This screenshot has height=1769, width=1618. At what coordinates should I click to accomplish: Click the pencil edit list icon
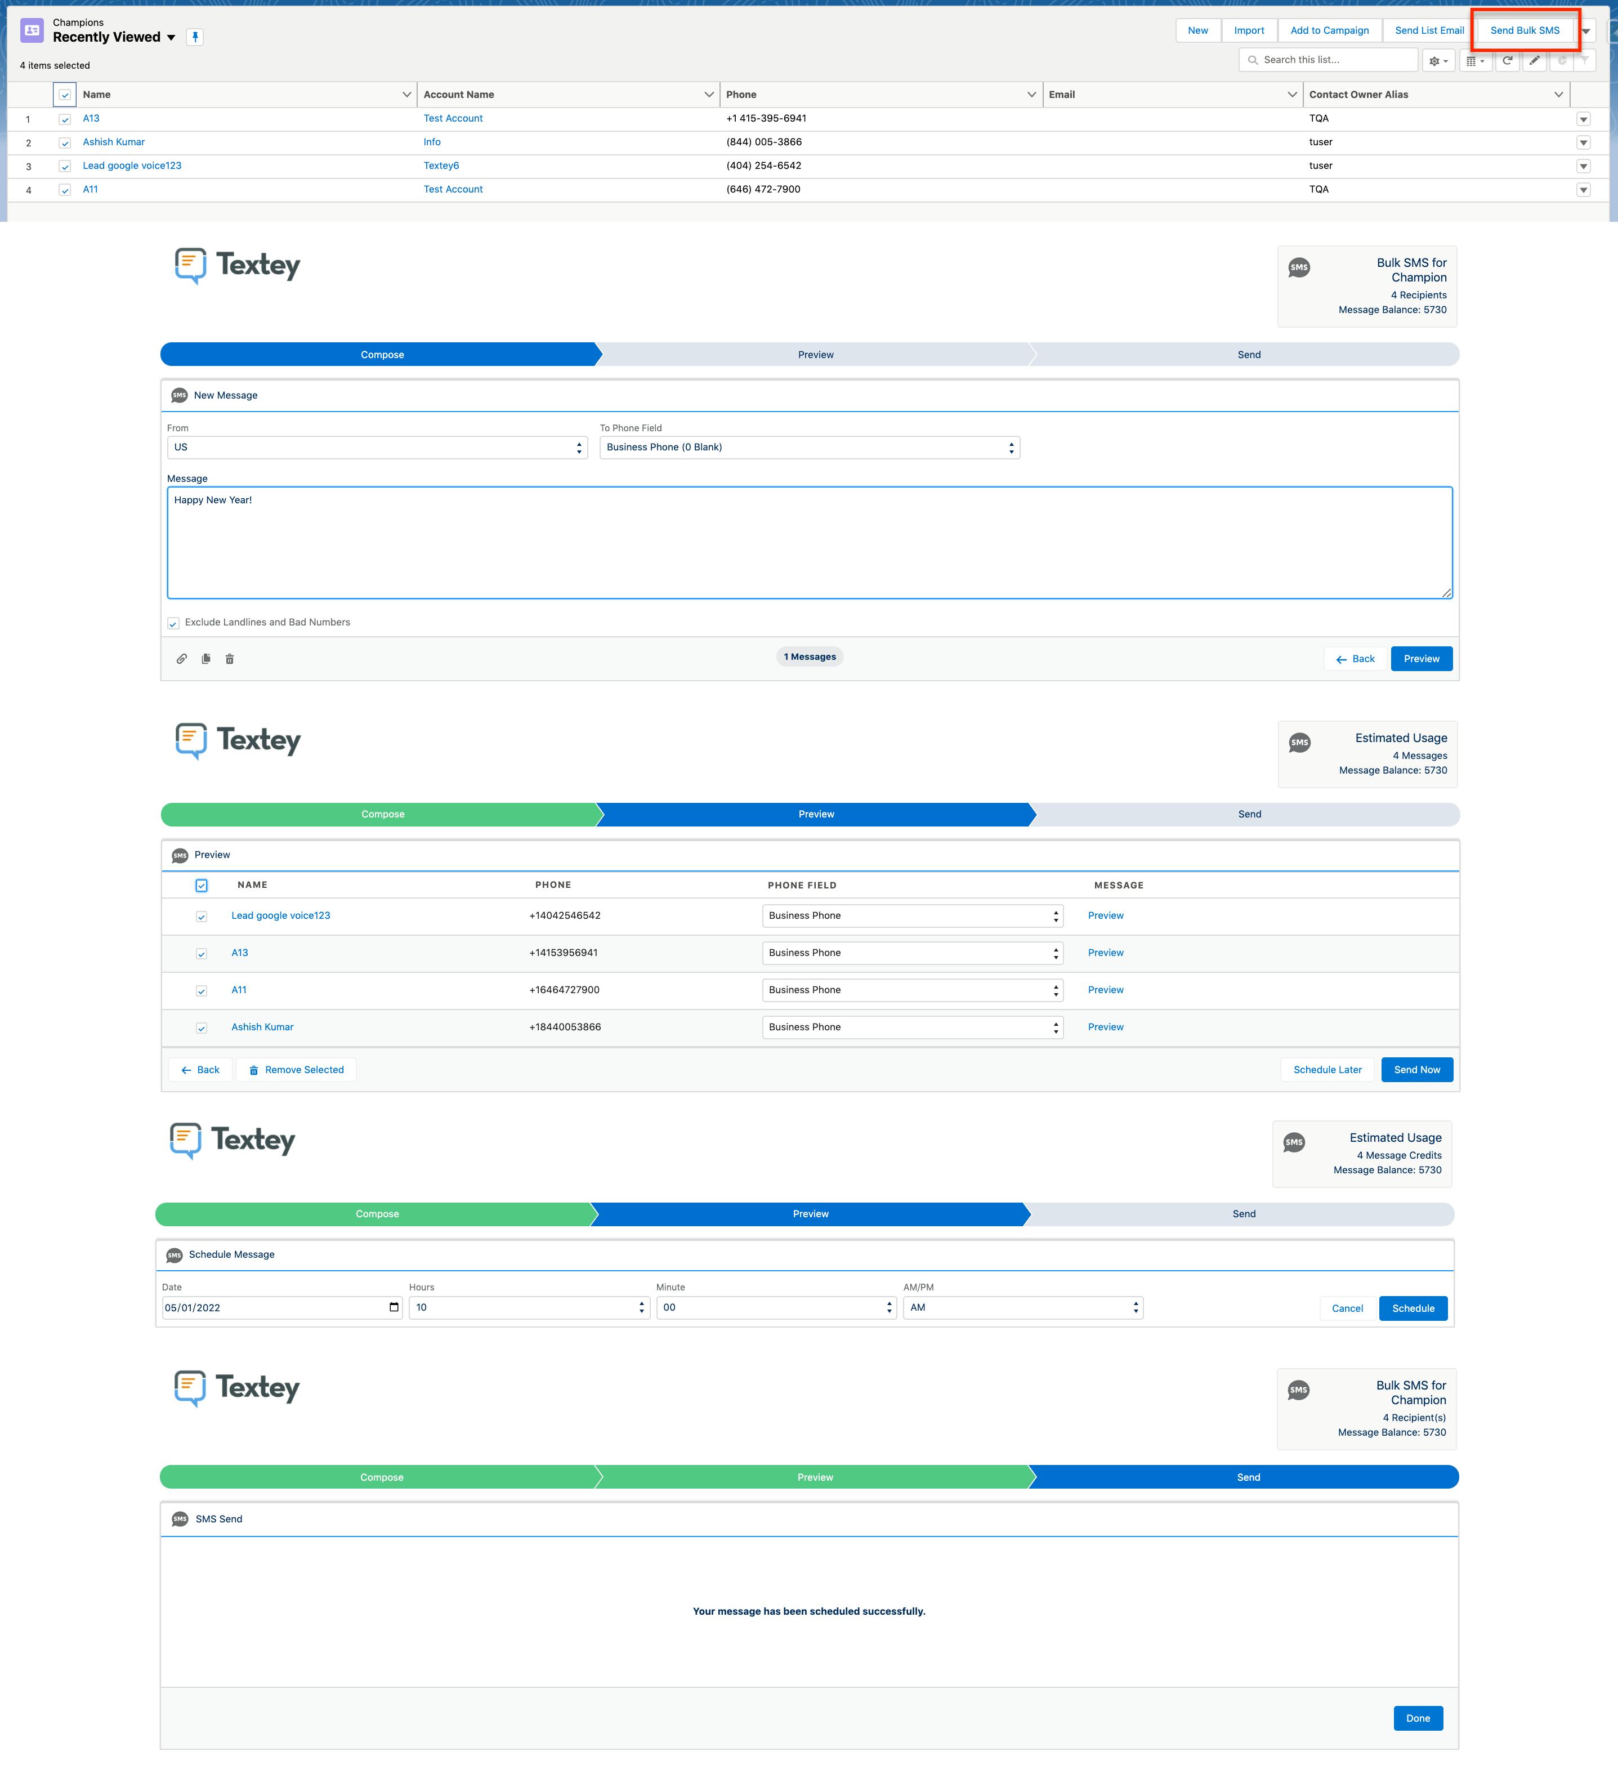(1534, 61)
